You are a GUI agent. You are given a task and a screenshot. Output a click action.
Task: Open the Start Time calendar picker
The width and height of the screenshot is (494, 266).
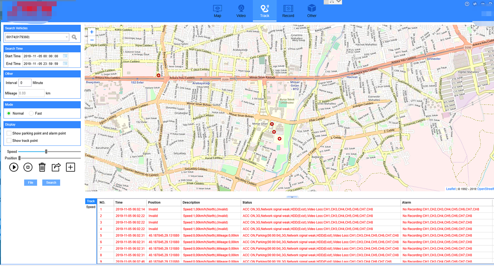tap(65, 56)
